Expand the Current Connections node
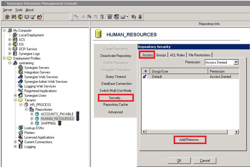Viewport: 250px width, 167px height. pyautogui.click(x=15, y=142)
